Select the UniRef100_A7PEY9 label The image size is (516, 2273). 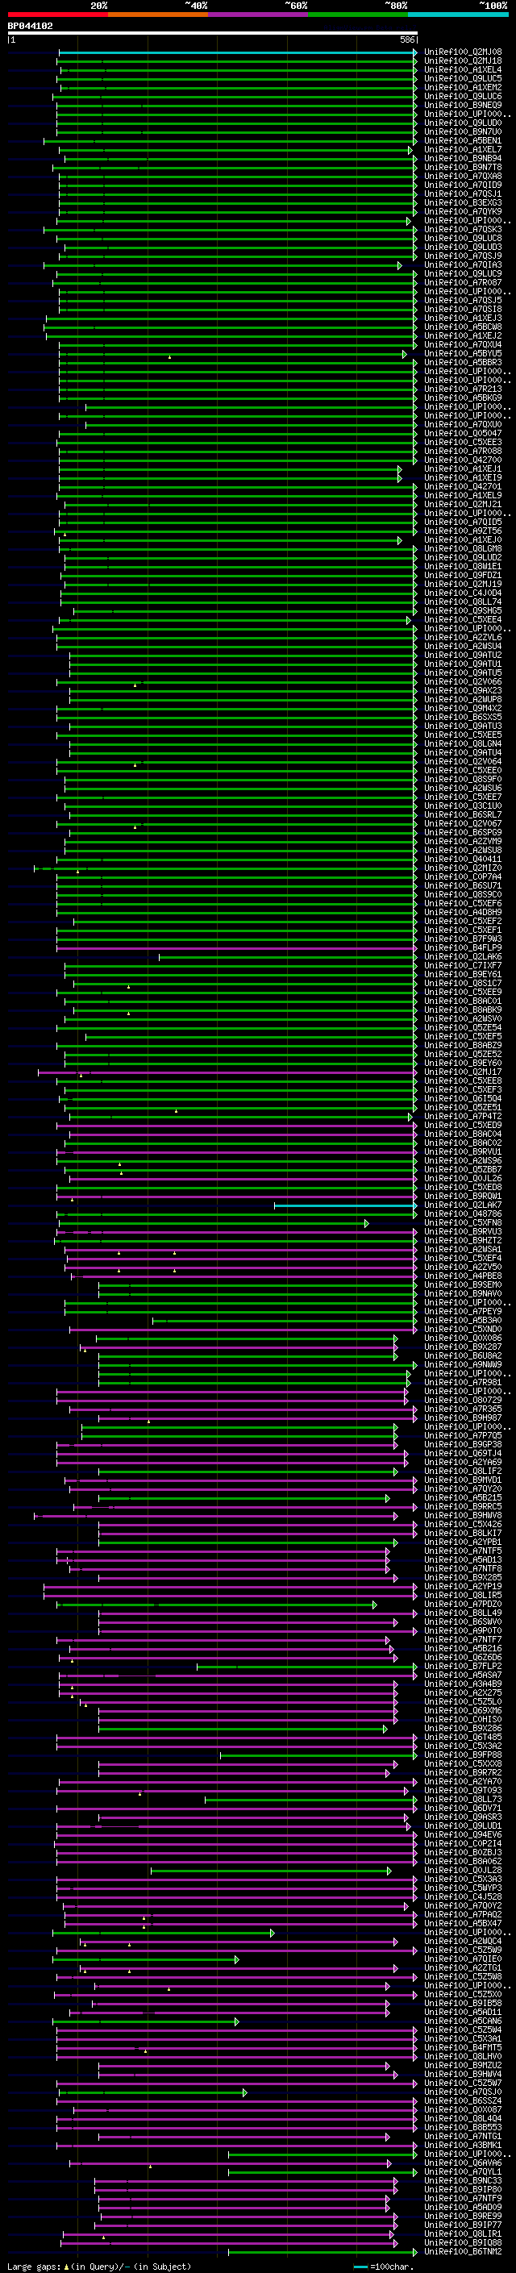[463, 1311]
